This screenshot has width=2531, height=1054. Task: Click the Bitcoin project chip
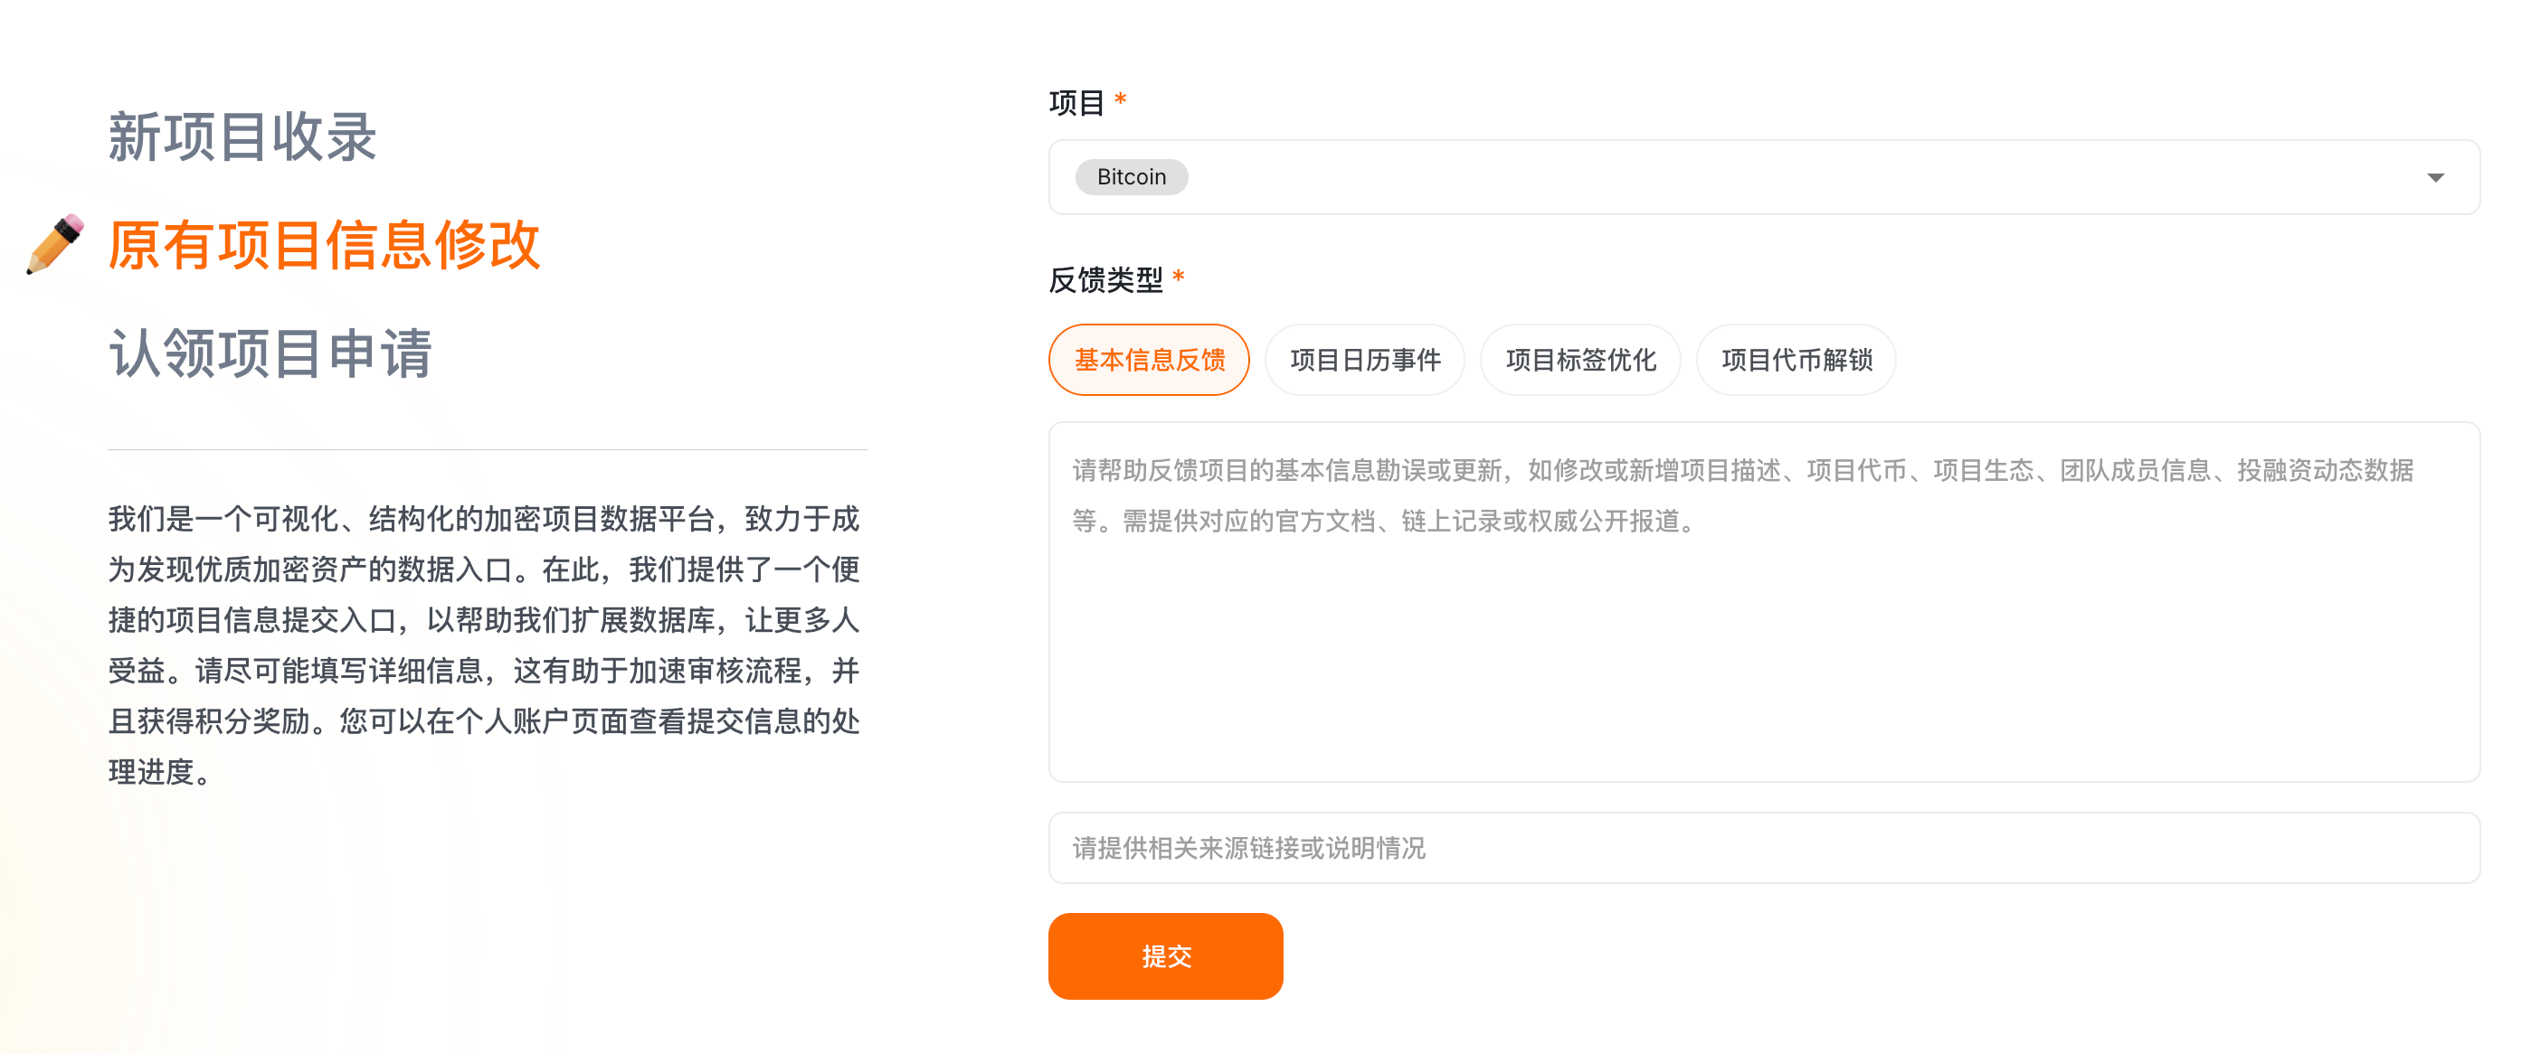[x=1131, y=178]
